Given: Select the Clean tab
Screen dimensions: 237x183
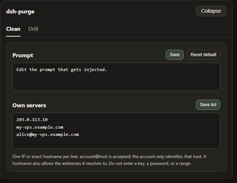Looking at the screenshot, I should (x=13, y=29).
